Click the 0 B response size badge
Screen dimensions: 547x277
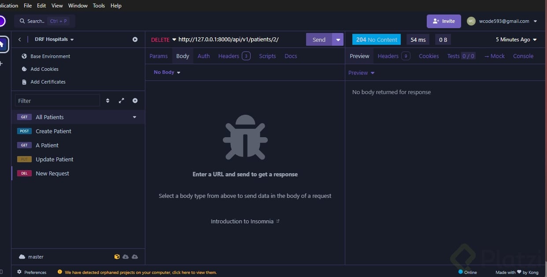pyautogui.click(x=443, y=40)
